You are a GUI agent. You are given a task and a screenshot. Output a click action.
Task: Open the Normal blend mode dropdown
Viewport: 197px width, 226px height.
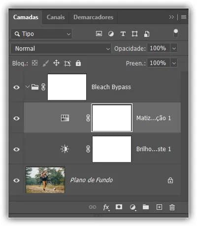[61, 49]
